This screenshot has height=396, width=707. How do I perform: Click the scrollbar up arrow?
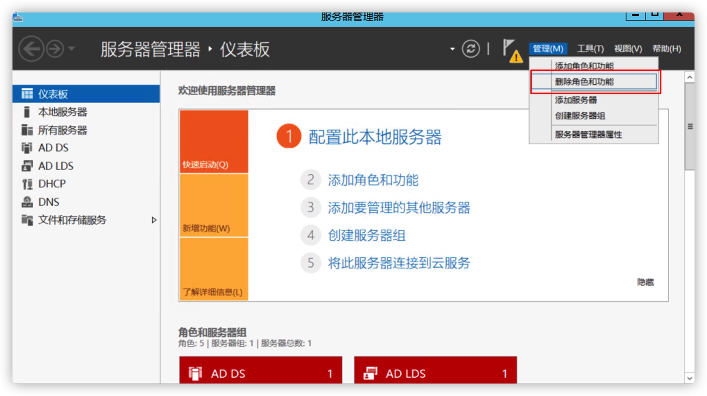[x=690, y=77]
